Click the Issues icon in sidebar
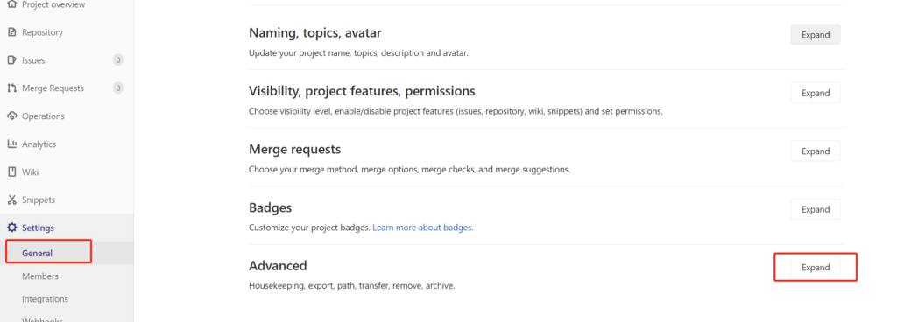This screenshot has width=897, height=322. click(12, 60)
